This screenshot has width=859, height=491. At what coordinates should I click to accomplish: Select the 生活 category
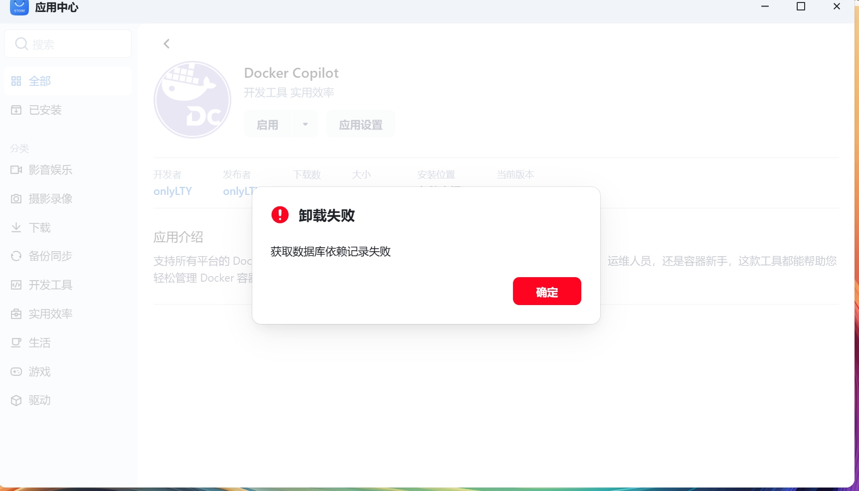point(68,342)
